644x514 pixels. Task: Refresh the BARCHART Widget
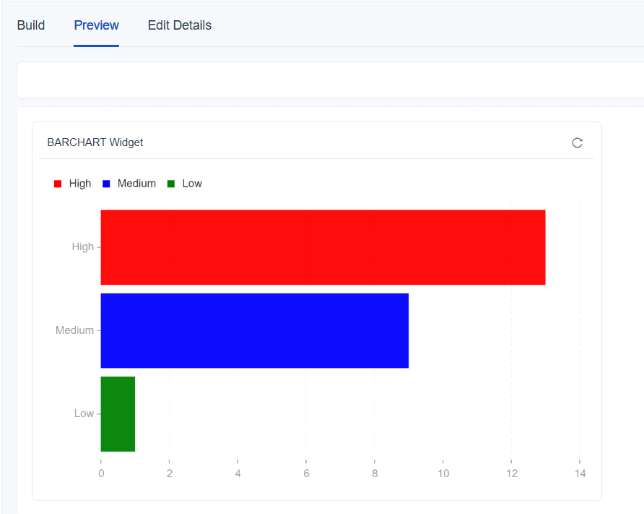(577, 142)
